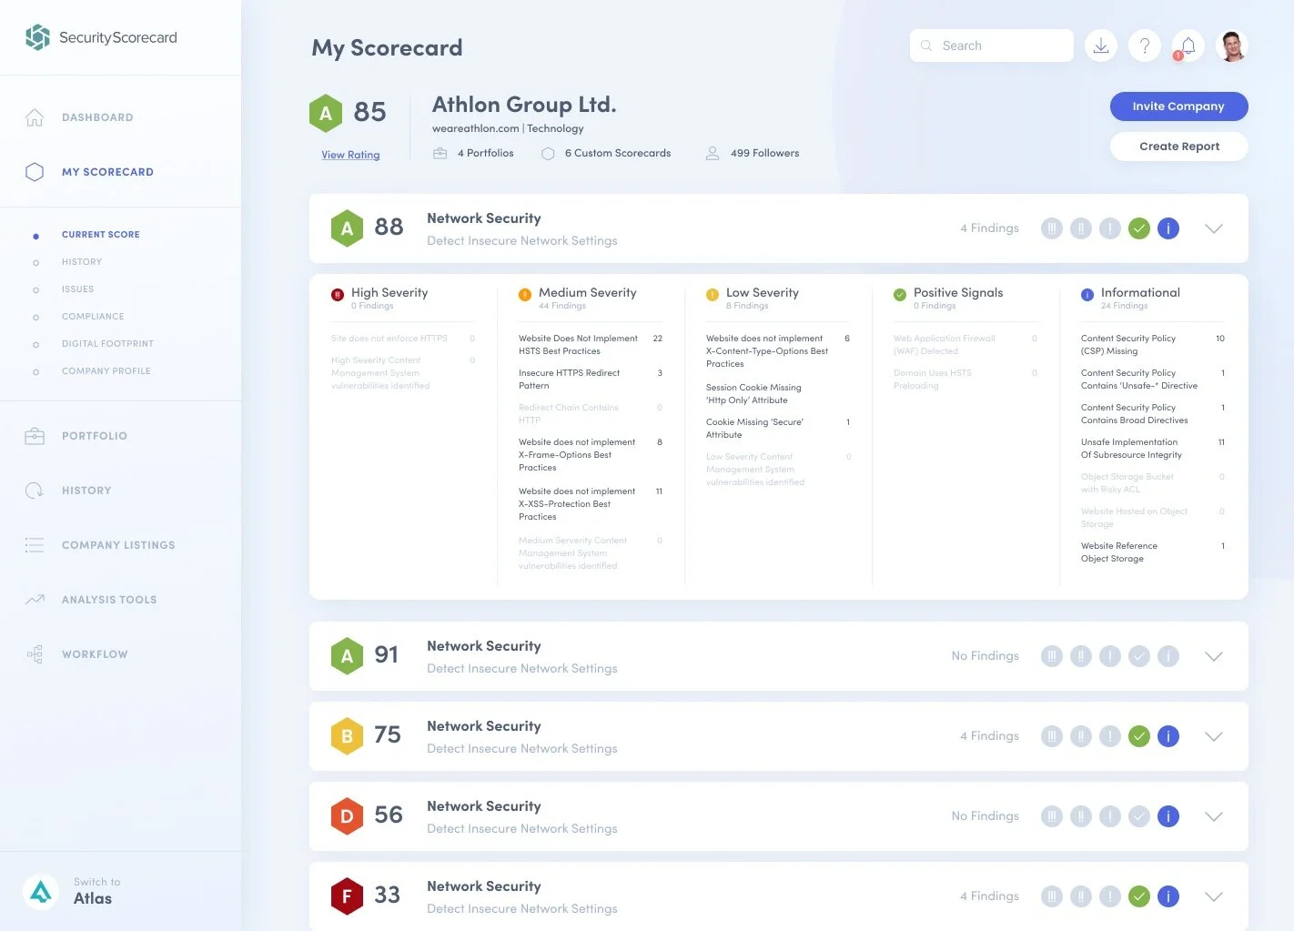The image size is (1294, 931).
Task: Click 'Content Security Policy (CSP) Missing' finding
Action: [1128, 345]
